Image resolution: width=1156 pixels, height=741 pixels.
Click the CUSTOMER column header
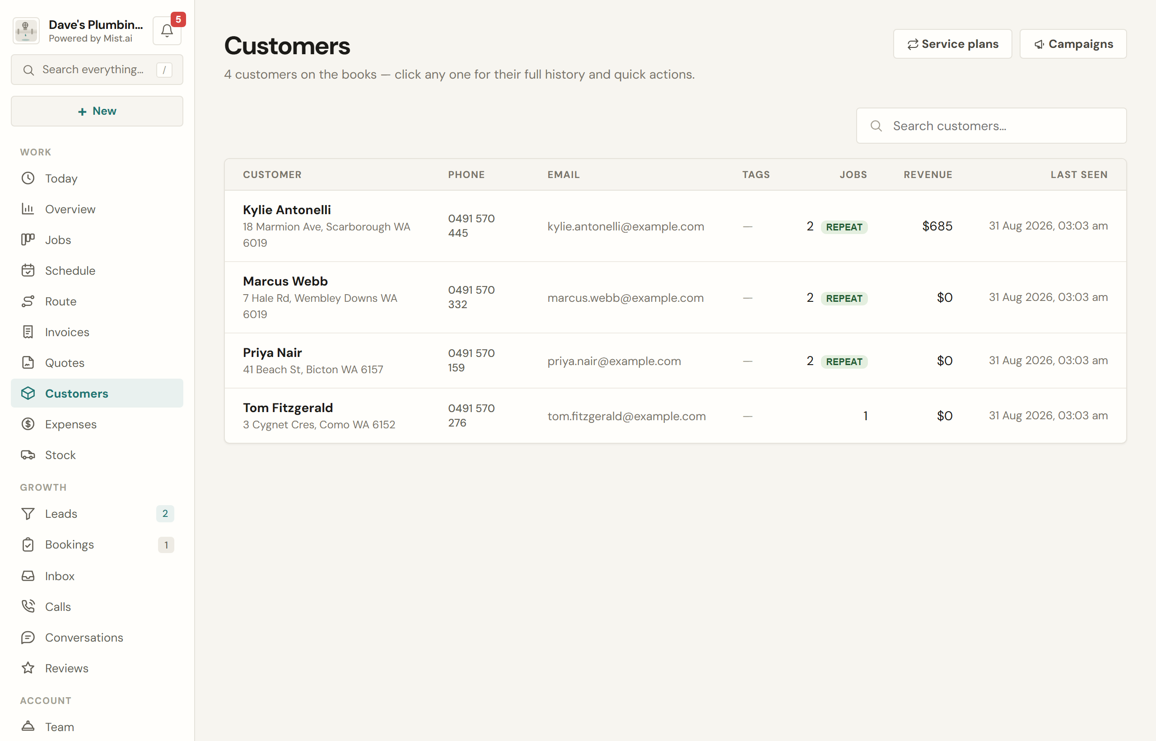click(272, 175)
